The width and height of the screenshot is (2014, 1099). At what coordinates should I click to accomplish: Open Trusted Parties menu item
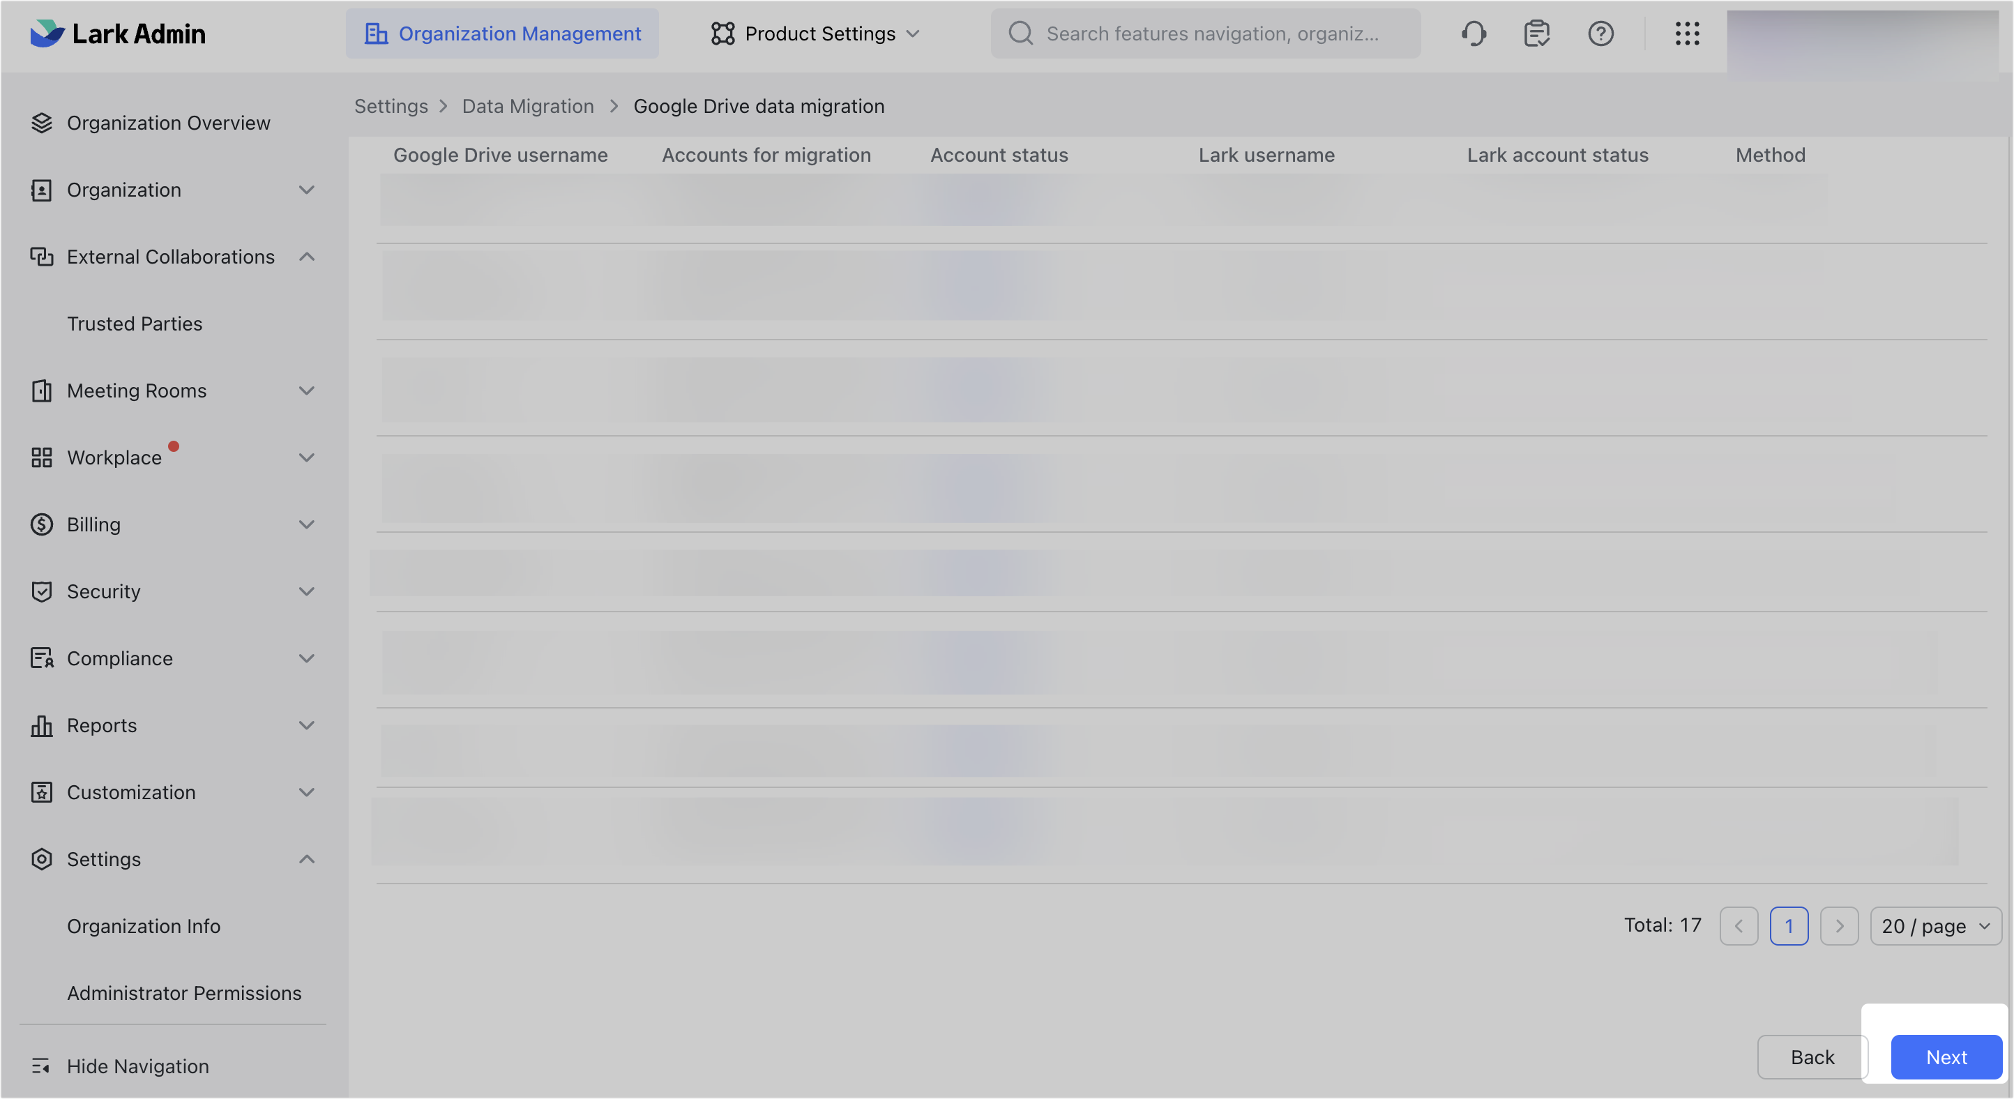(135, 324)
